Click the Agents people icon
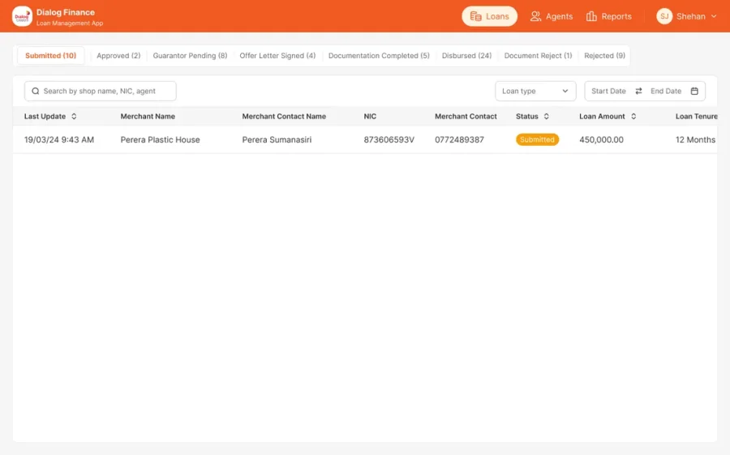 tap(535, 16)
